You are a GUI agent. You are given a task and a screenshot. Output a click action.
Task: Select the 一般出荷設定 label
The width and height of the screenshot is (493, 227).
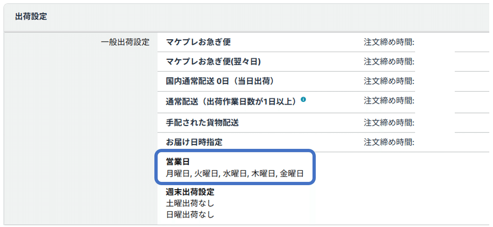coord(125,42)
